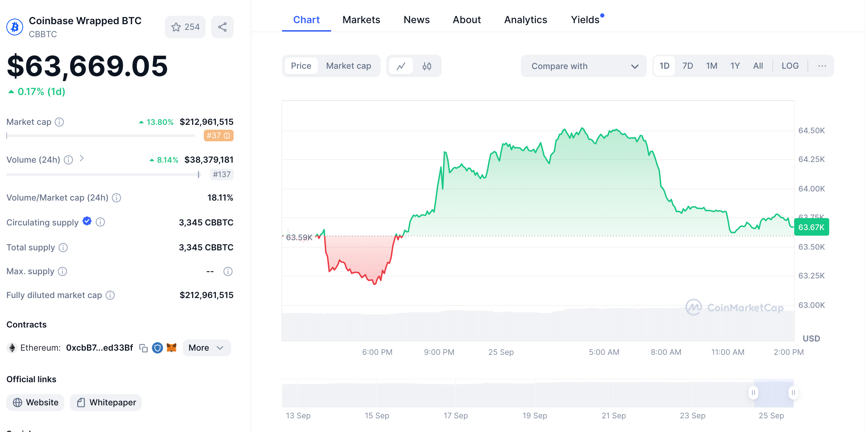Click the 13.80% market cap change
Viewport: 865px width, 432px height.
coord(160,122)
